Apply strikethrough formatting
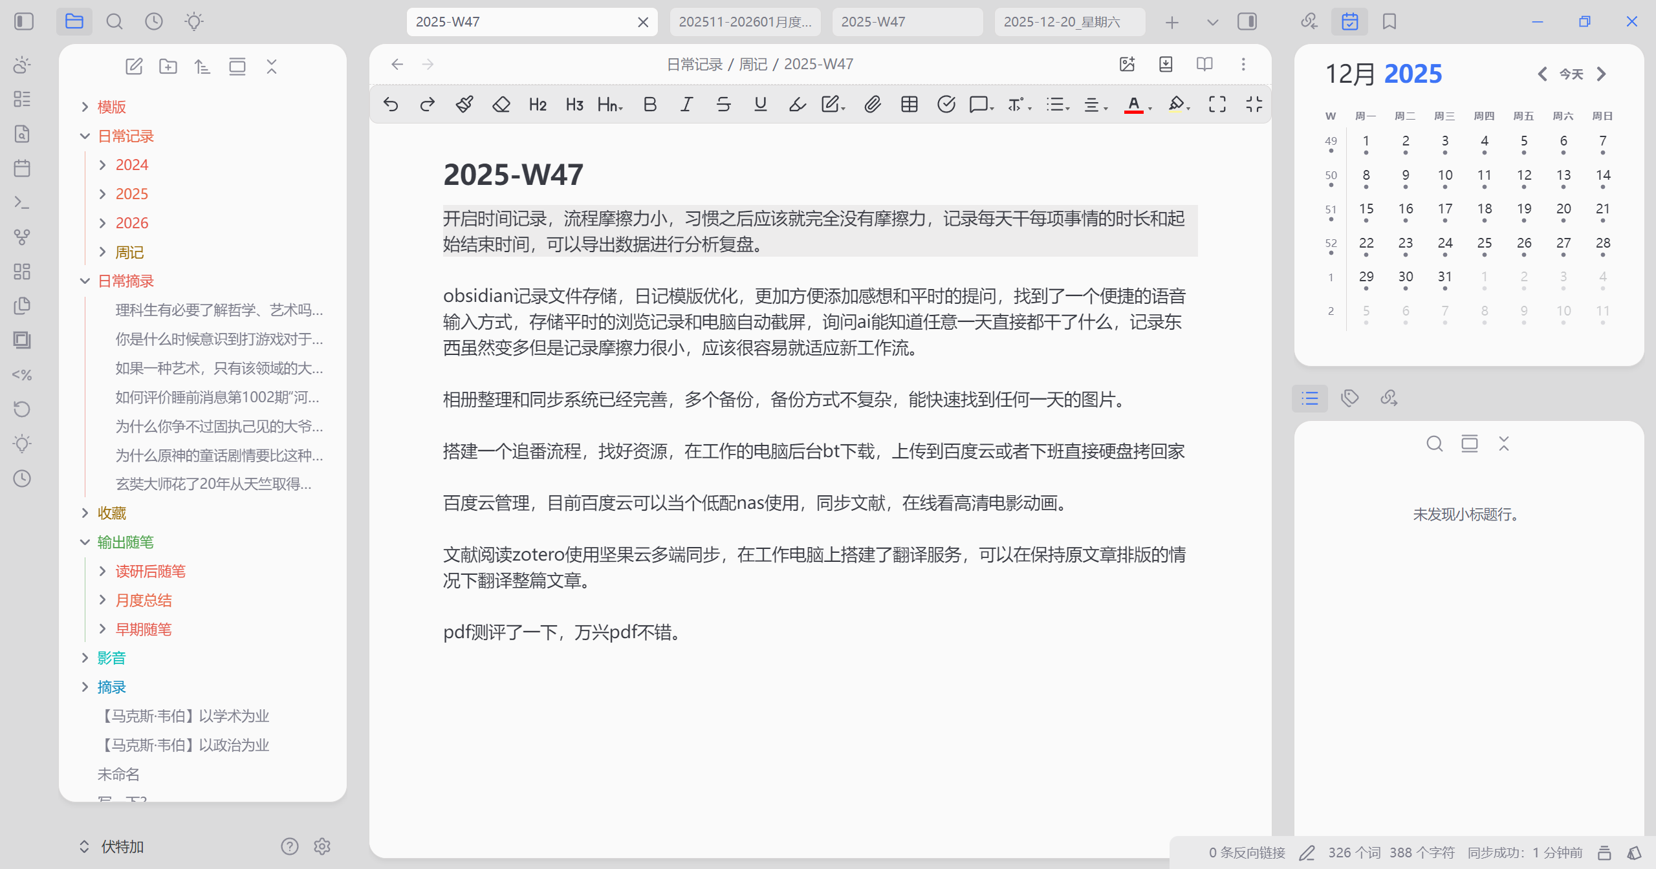This screenshot has width=1656, height=869. pyautogui.click(x=723, y=104)
